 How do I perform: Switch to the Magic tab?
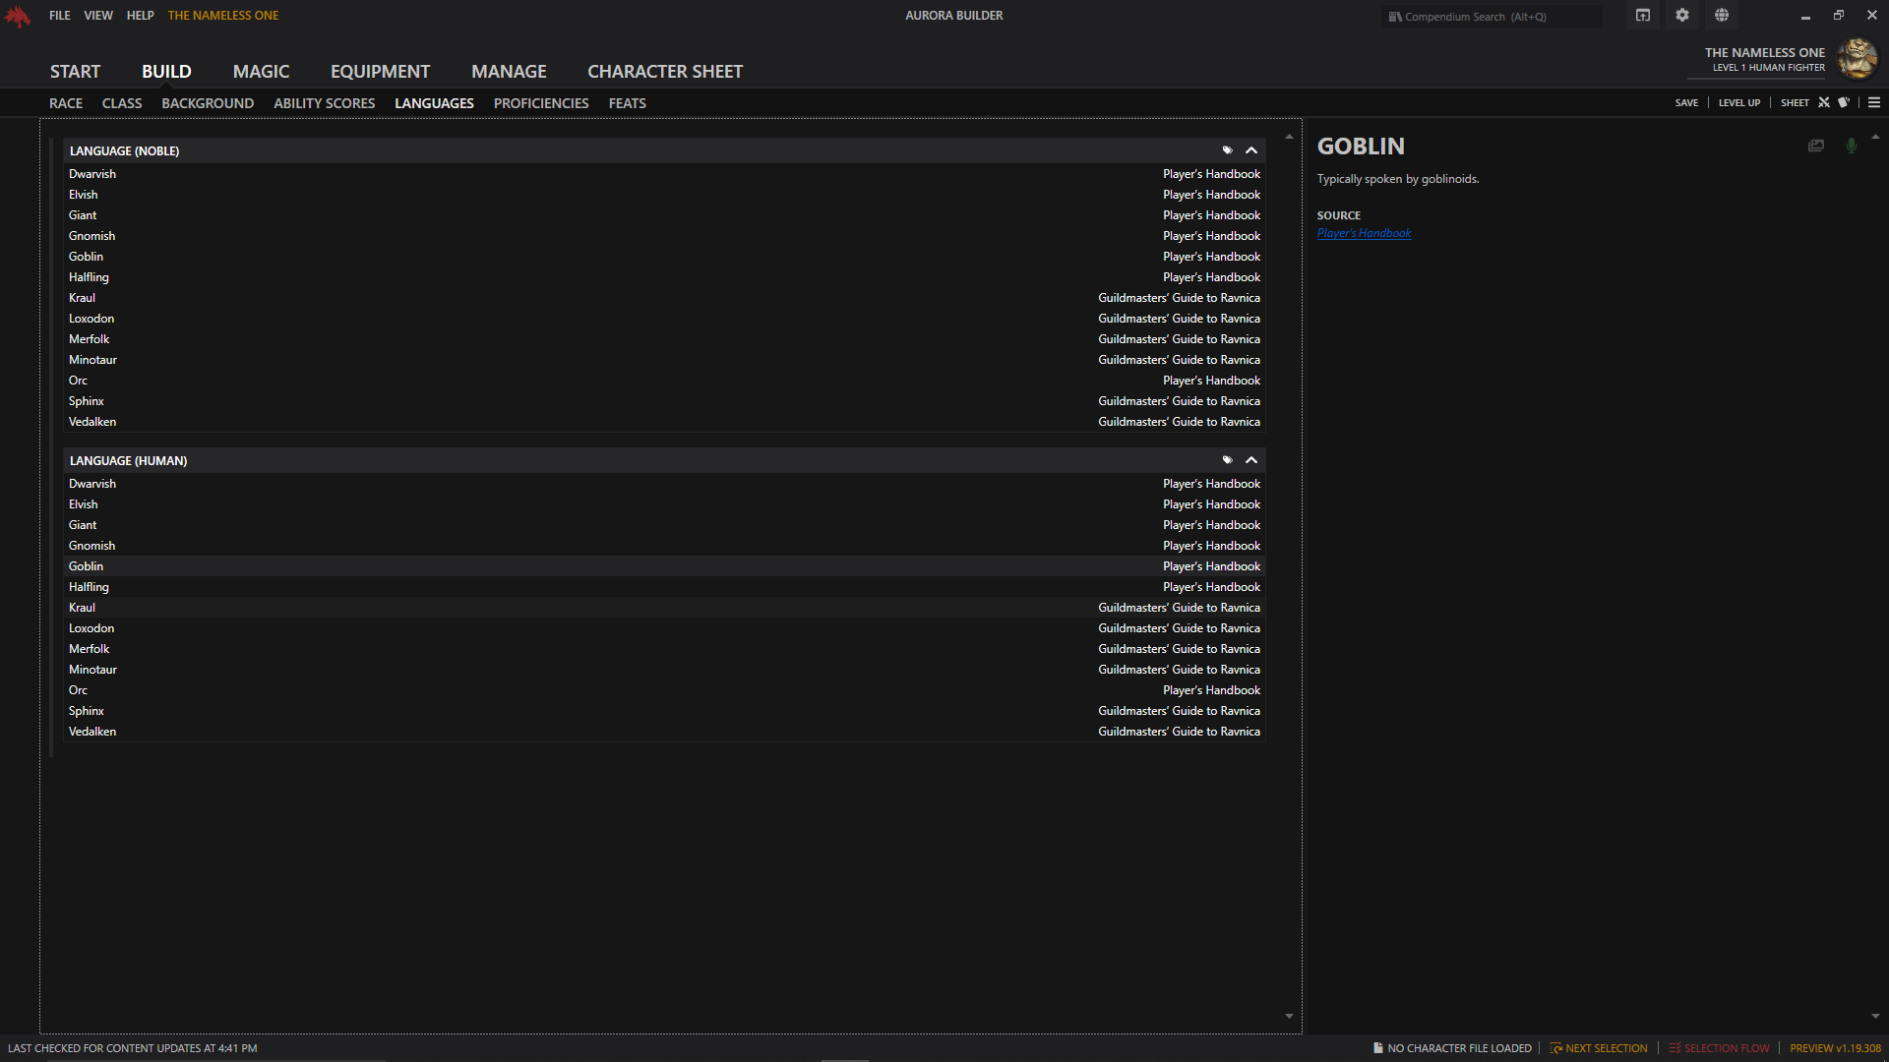point(261,72)
